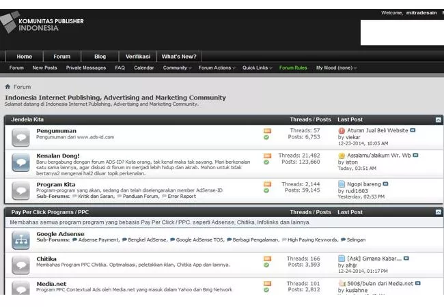Go to last post icon after Aturan Jual Beli Website
Screen dimensions: 444x307
(413, 130)
